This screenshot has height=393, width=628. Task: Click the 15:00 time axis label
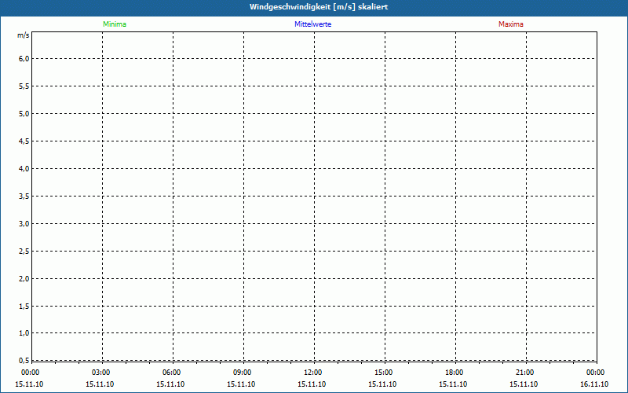(384, 373)
